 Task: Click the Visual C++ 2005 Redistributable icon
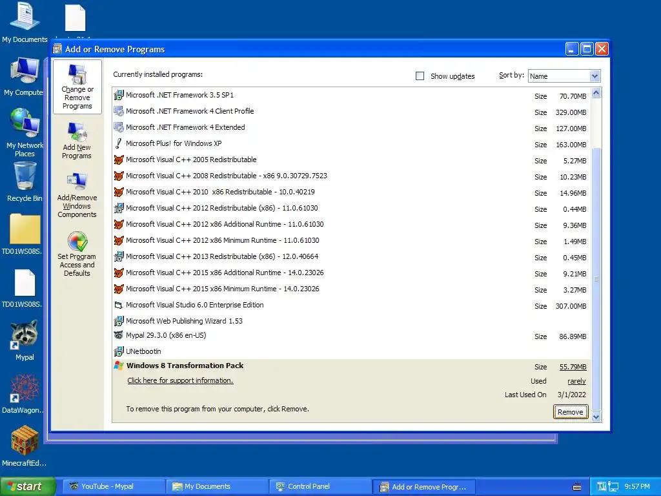tap(119, 160)
